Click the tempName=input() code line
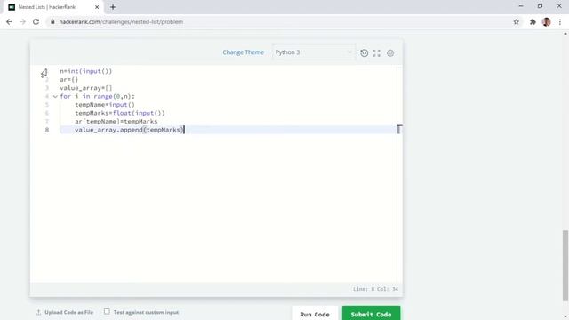Screen dimensions: 569x320 (105, 105)
